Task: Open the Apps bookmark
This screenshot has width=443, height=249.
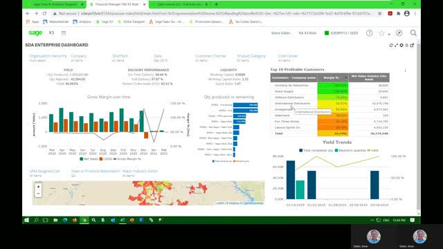Action: tap(33, 21)
